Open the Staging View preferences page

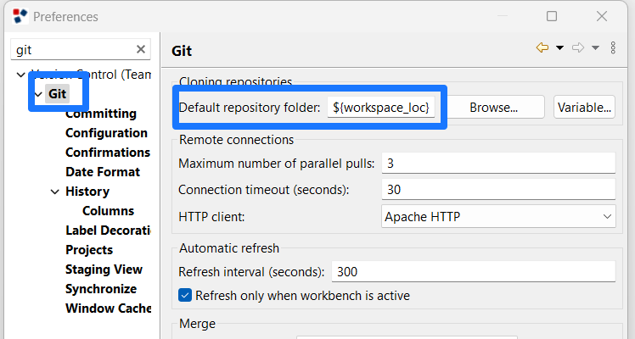104,270
